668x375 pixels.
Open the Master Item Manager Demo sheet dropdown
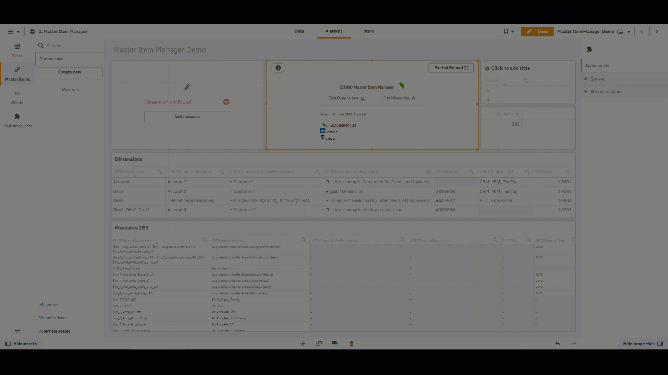pos(594,32)
